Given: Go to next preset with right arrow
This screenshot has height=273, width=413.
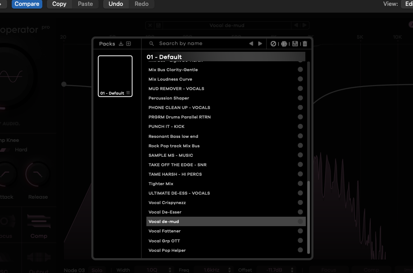Looking at the screenshot, I should pyautogui.click(x=260, y=44).
